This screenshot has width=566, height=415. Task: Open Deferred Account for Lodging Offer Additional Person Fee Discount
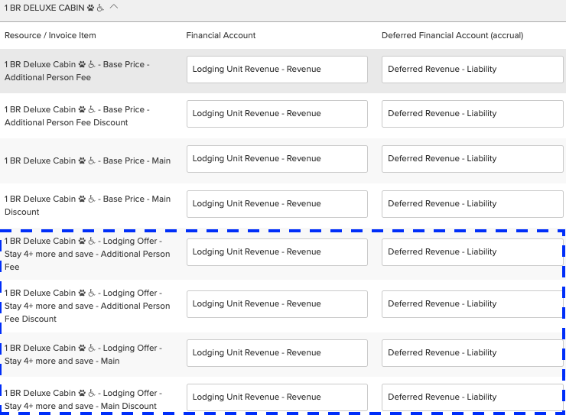(472, 304)
